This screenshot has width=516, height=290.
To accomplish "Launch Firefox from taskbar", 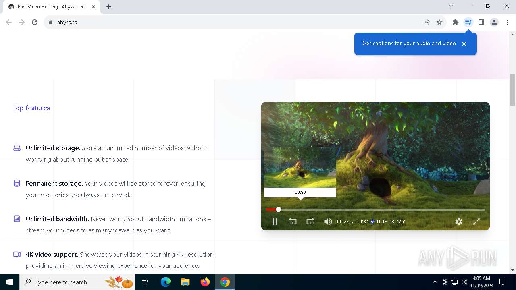I will pyautogui.click(x=205, y=282).
